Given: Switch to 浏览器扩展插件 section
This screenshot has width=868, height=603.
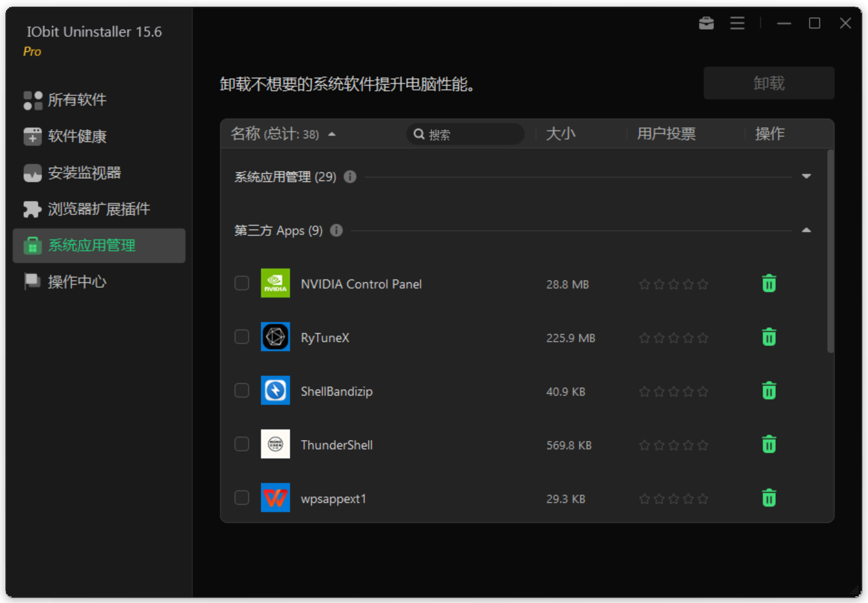Looking at the screenshot, I should tap(99, 209).
